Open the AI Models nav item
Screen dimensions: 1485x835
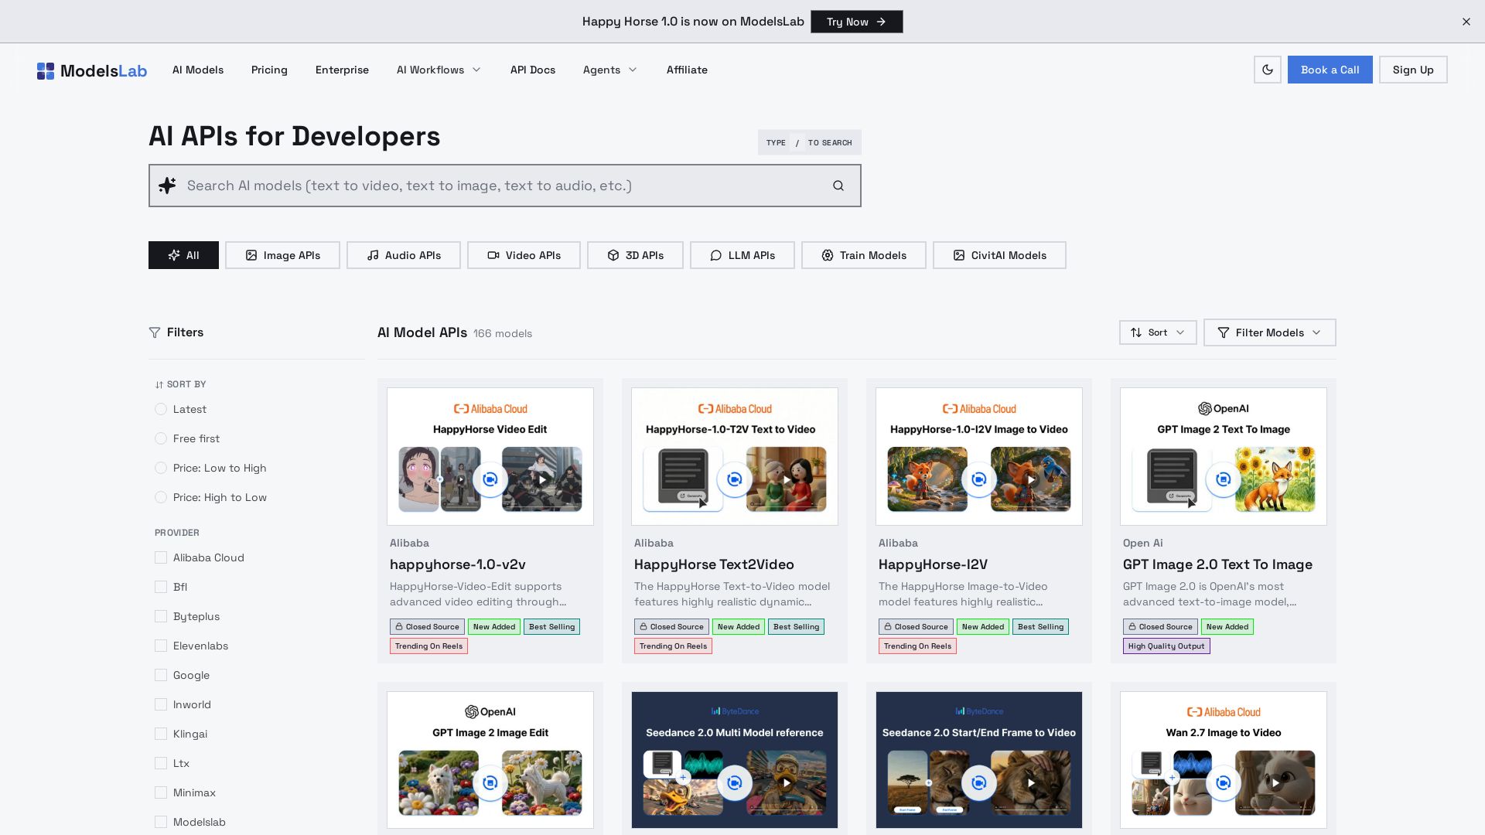(x=198, y=70)
